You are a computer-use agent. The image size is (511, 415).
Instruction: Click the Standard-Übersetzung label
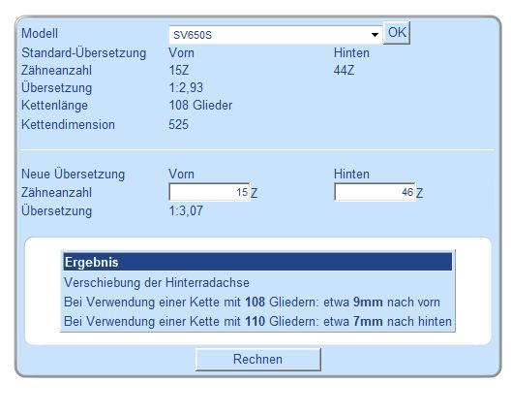pyautogui.click(x=84, y=53)
